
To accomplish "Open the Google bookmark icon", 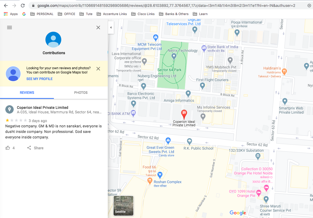I will (24, 14).
